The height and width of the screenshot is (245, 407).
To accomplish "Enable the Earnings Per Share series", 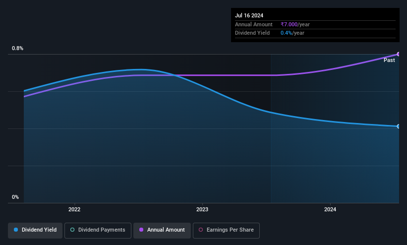I will tap(226, 230).
